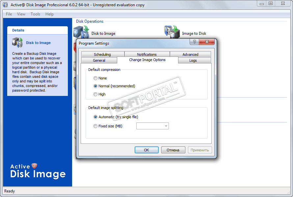Maximize the Active@ Disk Image window
The width and height of the screenshot is (293, 197).
click(x=270, y=4)
